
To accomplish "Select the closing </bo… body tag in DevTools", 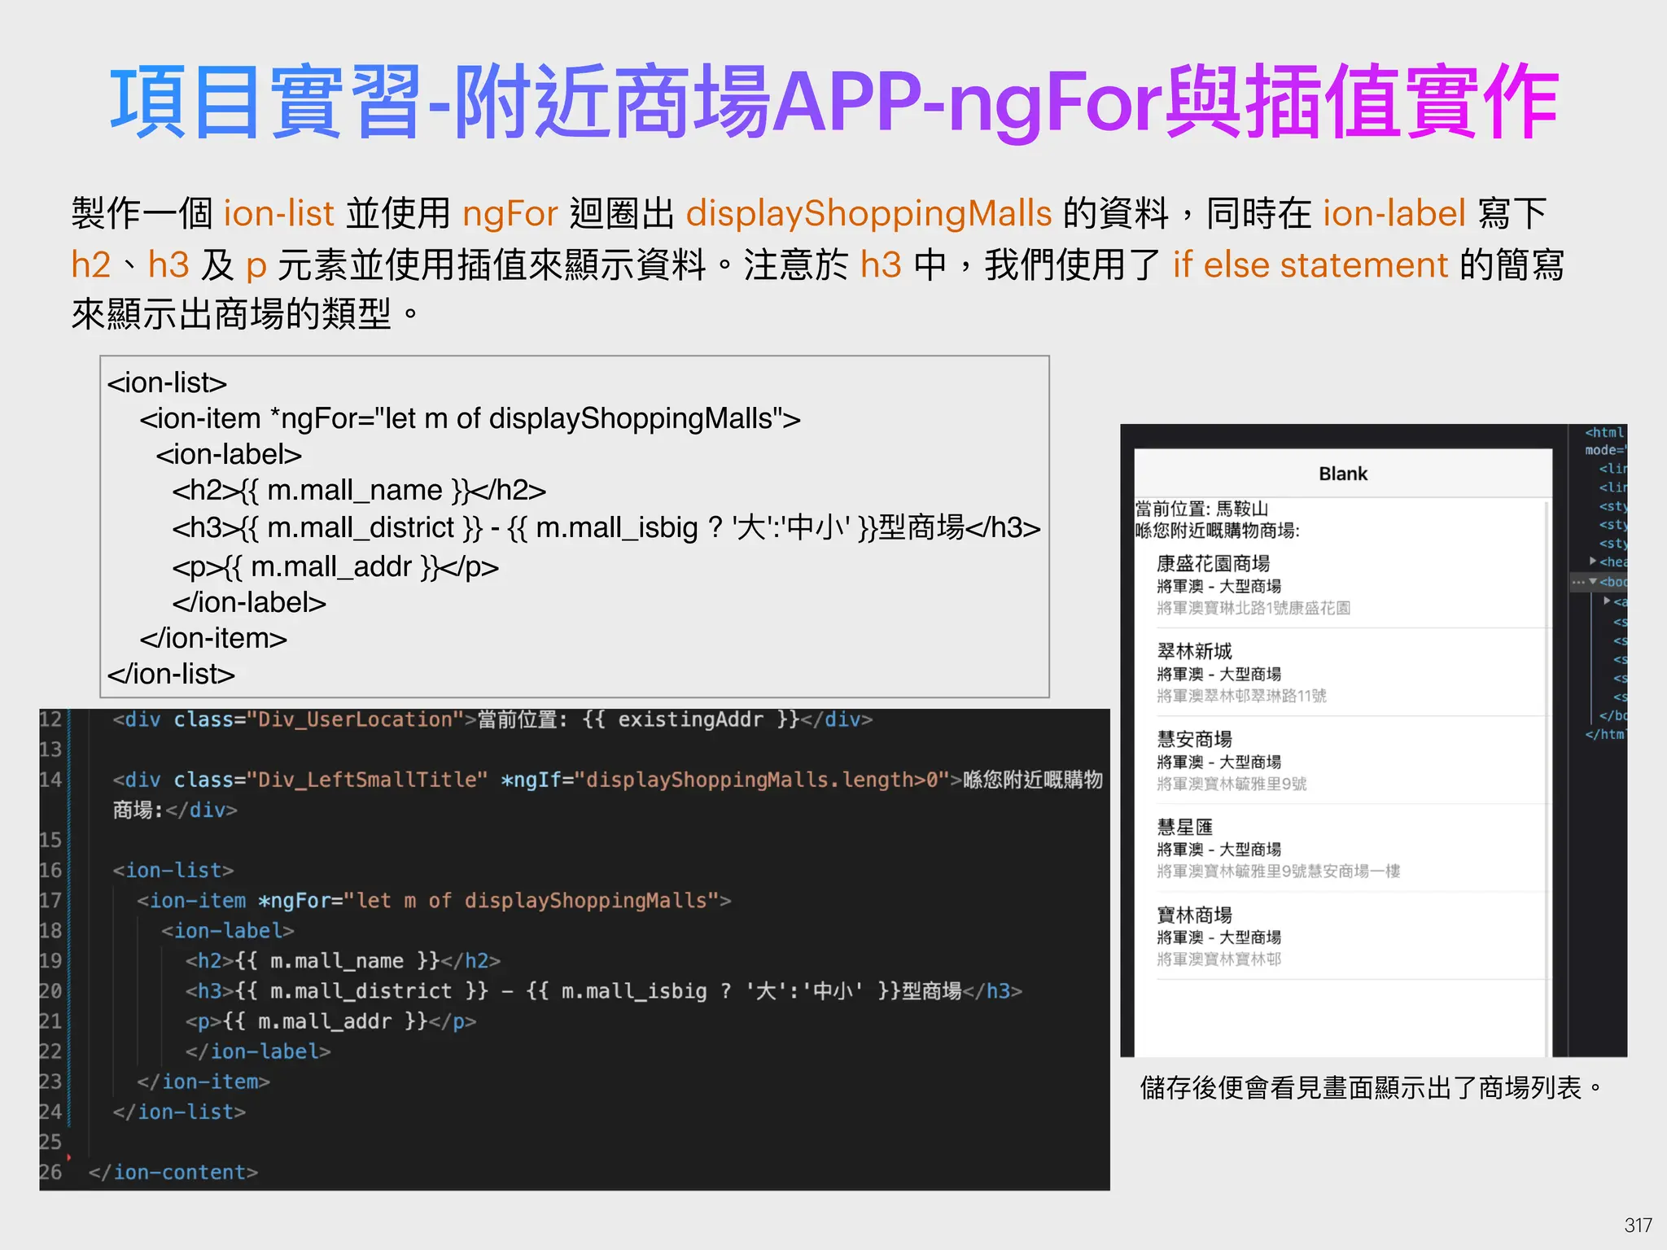I will 1612,715.
